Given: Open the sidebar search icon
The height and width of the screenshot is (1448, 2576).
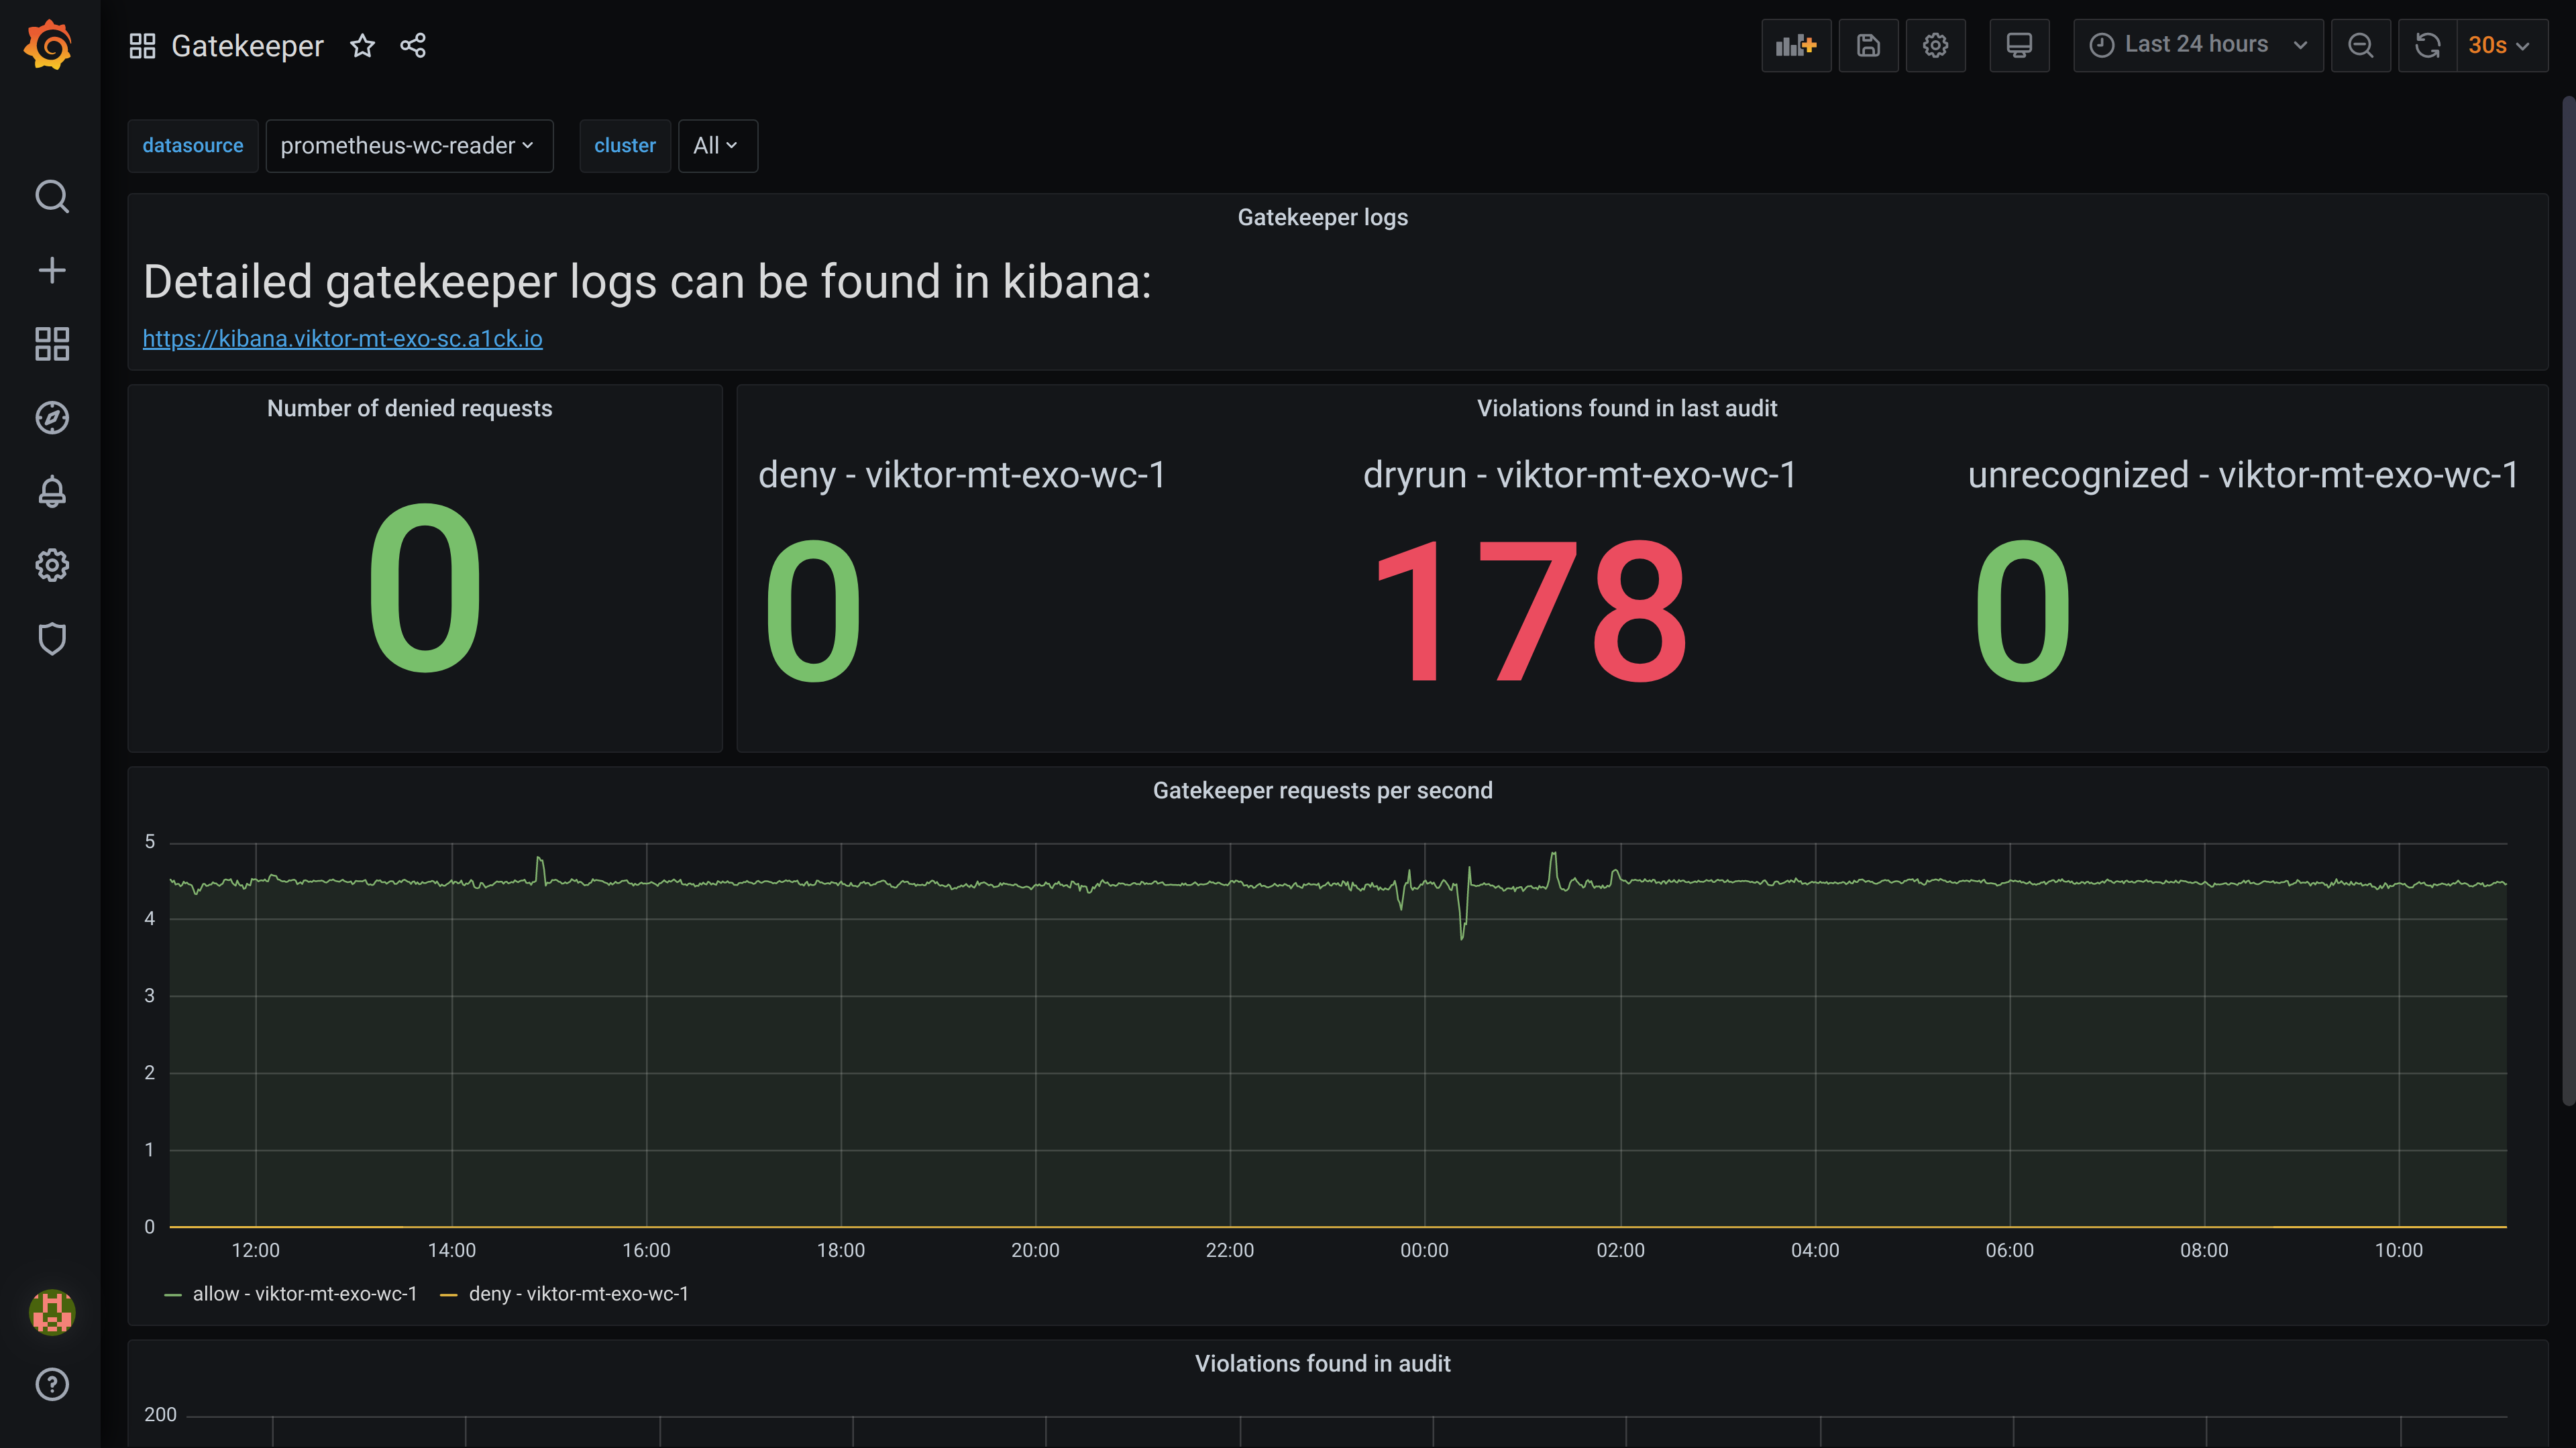Looking at the screenshot, I should click(52, 197).
